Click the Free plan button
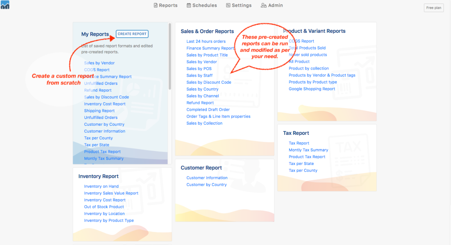 tap(434, 8)
